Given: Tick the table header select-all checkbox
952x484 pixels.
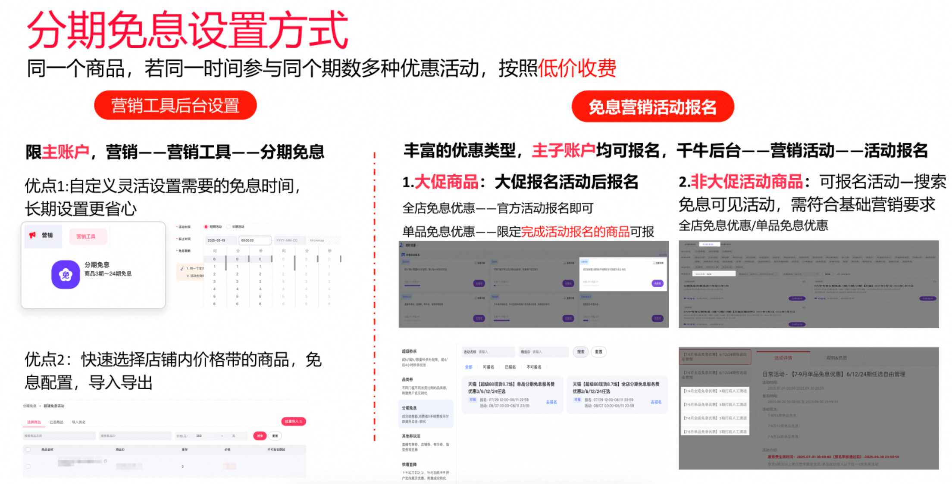Looking at the screenshot, I should (x=28, y=449).
